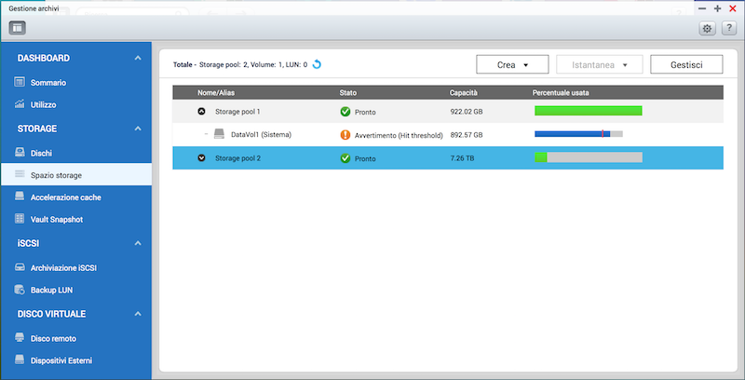Viewport: 745px width, 380px height.
Task: Click the DataVol1 usage percentage bar
Action: click(577, 134)
